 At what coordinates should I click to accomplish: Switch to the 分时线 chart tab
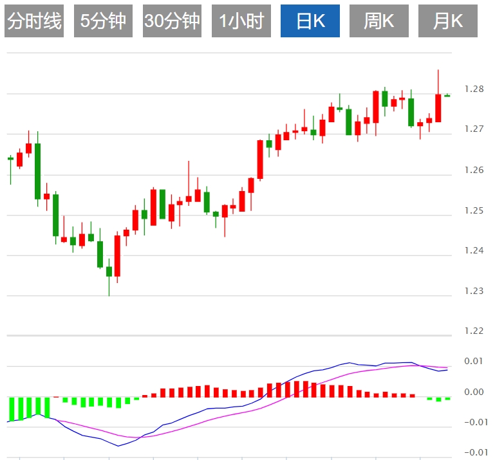34,21
